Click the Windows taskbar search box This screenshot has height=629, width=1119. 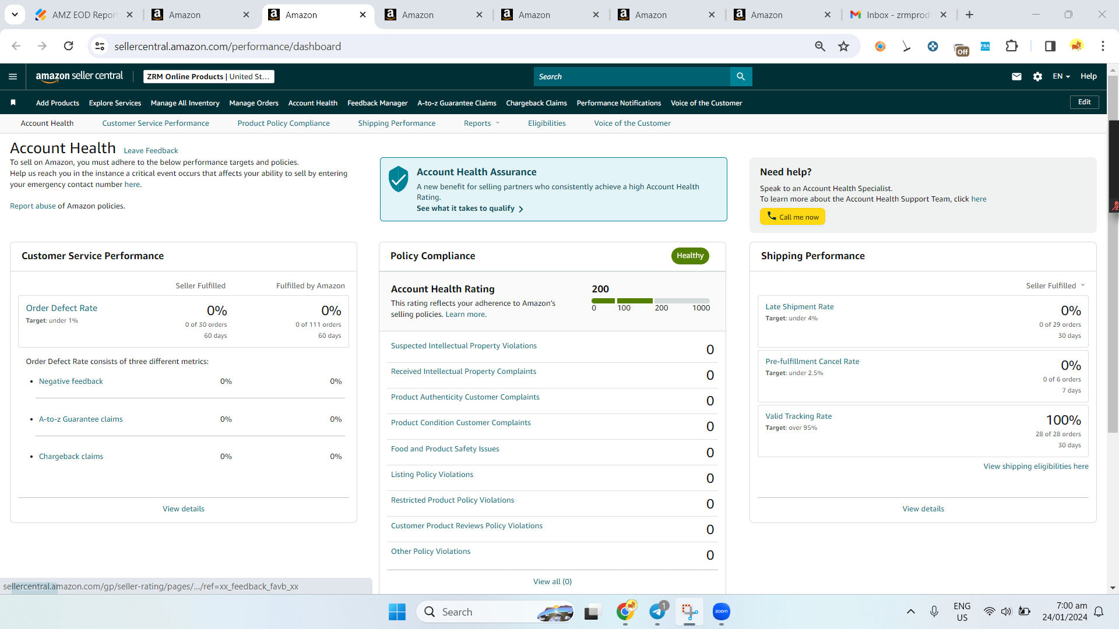click(x=496, y=612)
